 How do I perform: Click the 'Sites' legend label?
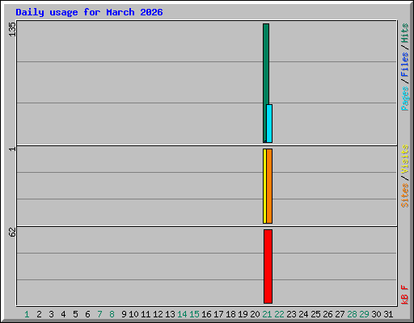(404, 195)
